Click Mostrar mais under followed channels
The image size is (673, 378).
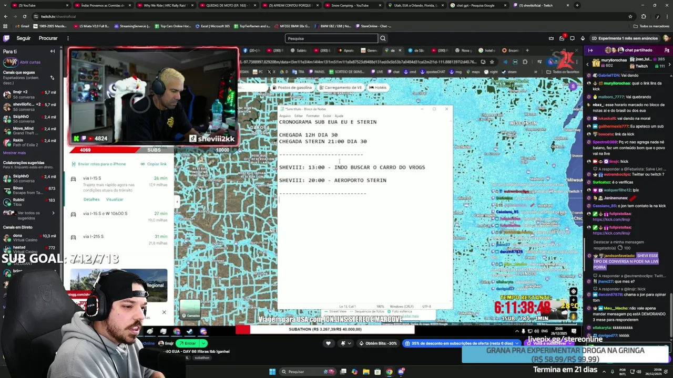point(14,153)
